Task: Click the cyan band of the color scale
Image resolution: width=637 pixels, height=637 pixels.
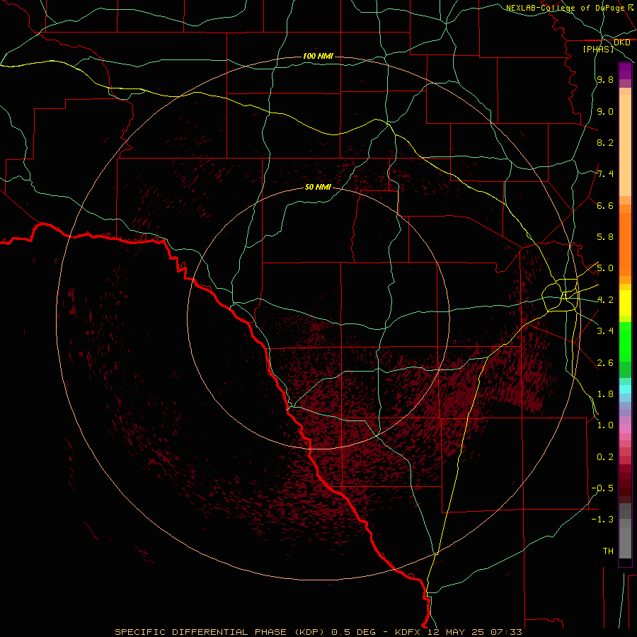Action: point(625,389)
